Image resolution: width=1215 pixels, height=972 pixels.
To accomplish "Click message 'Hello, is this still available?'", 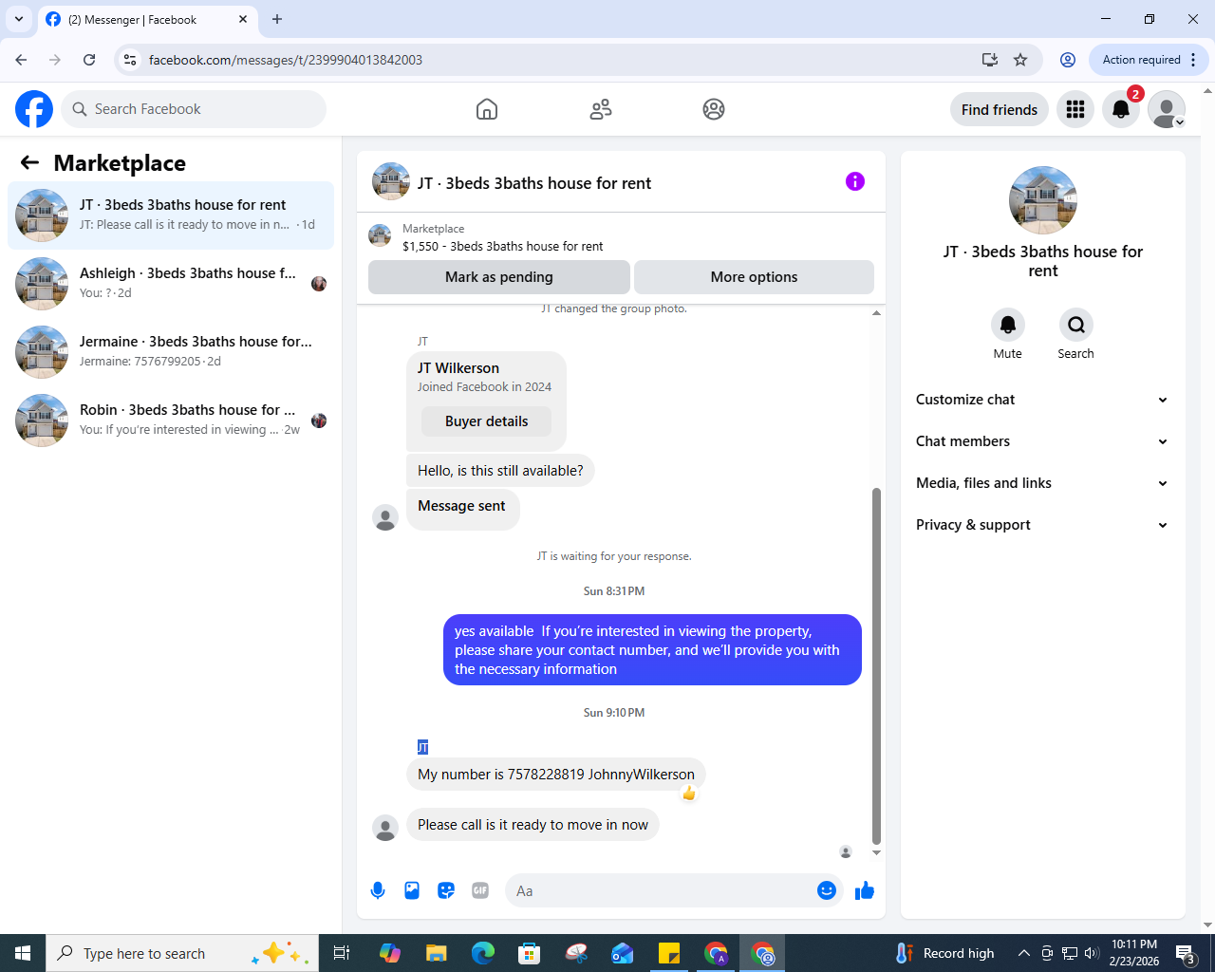I will click(x=500, y=471).
